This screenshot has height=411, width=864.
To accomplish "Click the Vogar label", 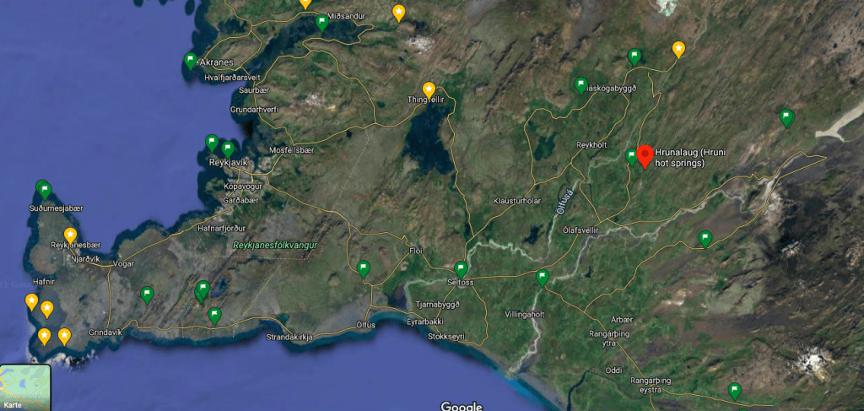I will coord(123,264).
